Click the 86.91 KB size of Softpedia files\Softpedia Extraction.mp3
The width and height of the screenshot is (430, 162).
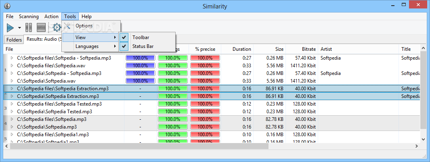[275, 89]
